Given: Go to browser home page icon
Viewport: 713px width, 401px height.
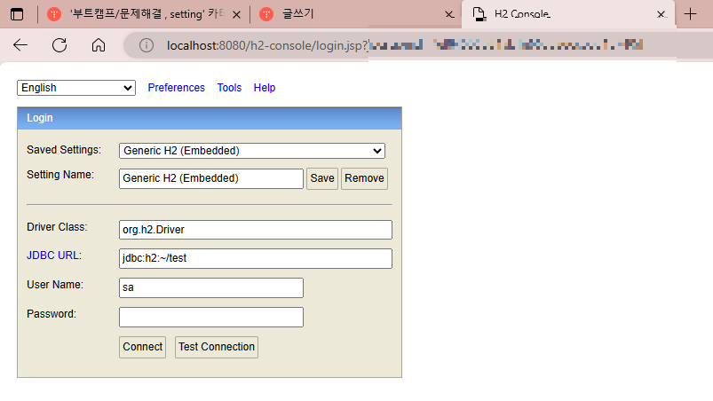Looking at the screenshot, I should (x=99, y=45).
